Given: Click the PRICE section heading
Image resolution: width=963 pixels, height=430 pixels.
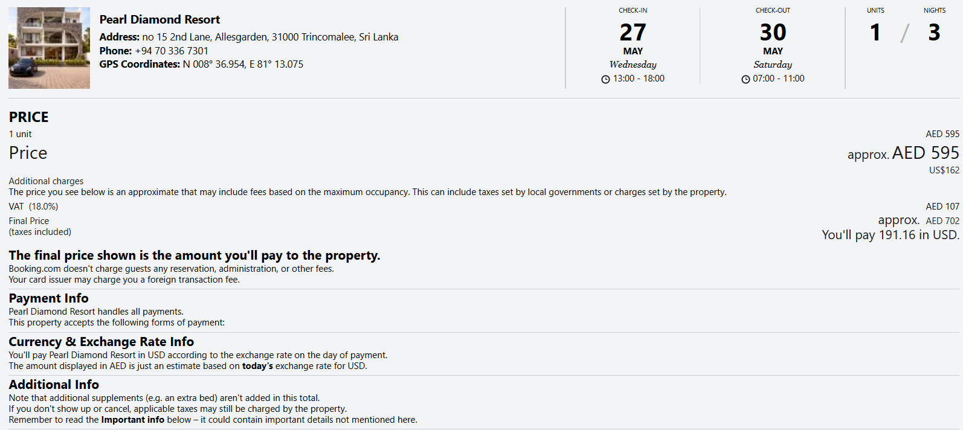Looking at the screenshot, I should pos(28,117).
